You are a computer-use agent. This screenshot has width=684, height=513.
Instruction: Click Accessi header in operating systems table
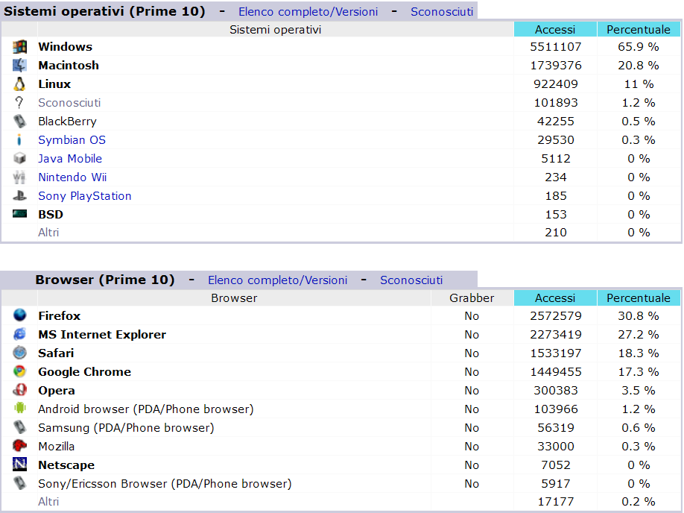pyautogui.click(x=555, y=30)
